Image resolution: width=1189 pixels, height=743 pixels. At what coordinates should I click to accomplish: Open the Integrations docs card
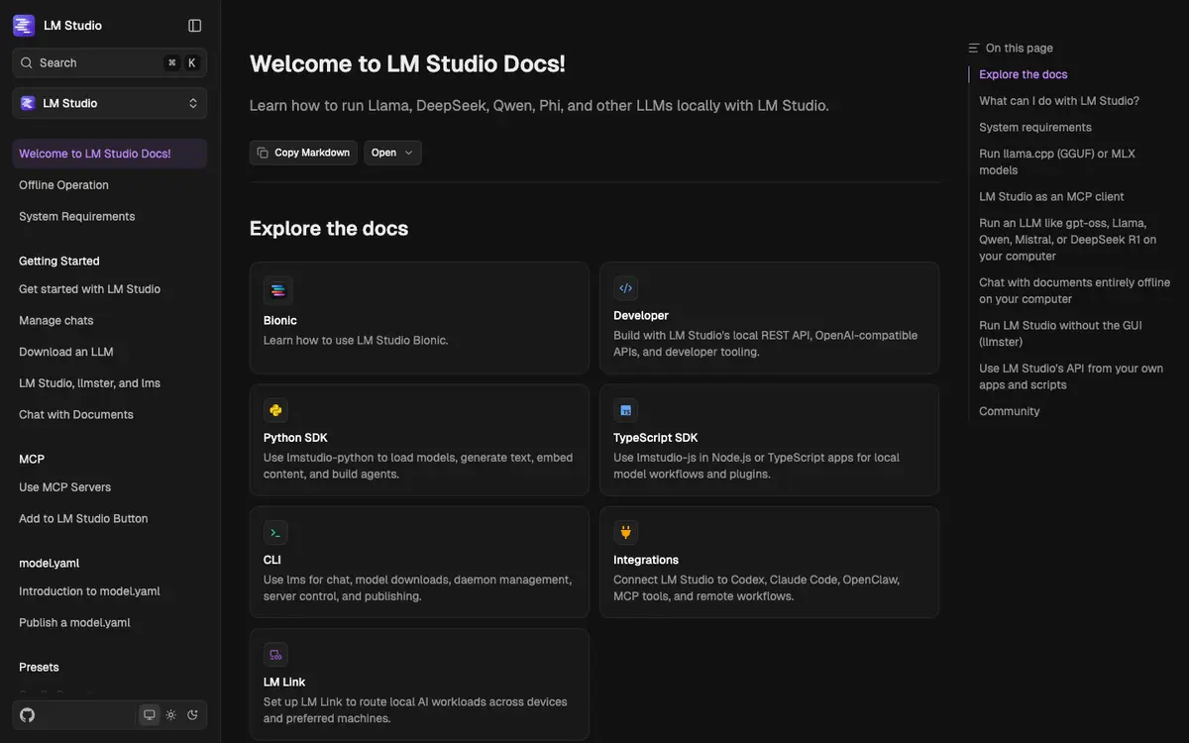coord(770,562)
